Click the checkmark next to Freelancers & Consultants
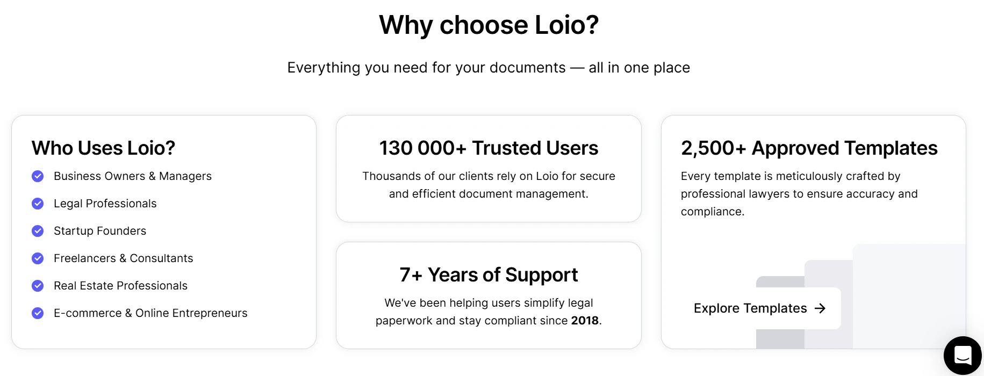This screenshot has height=376, width=984. pos(38,258)
